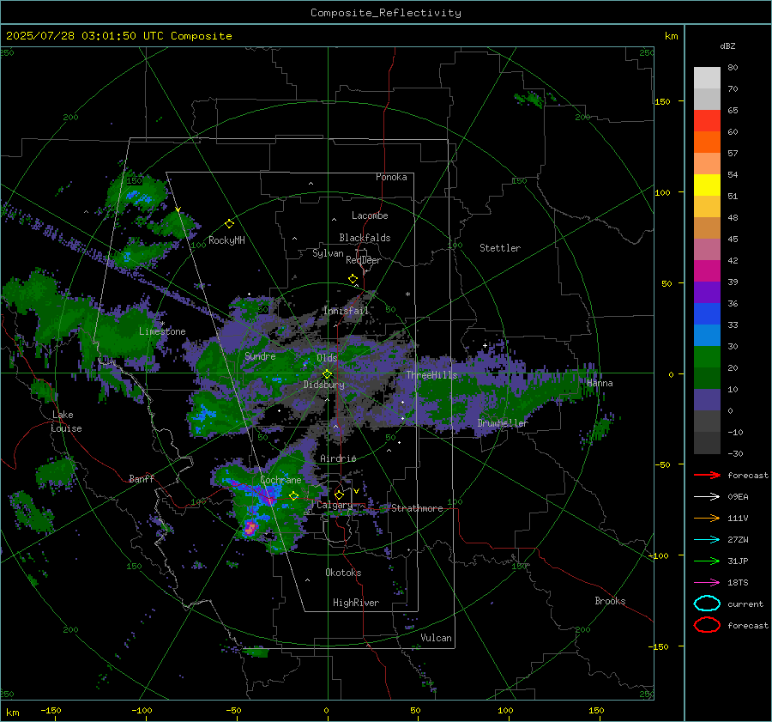Image resolution: width=772 pixels, height=722 pixels.
Task: Click the Innisfail city label
Action: tap(346, 311)
